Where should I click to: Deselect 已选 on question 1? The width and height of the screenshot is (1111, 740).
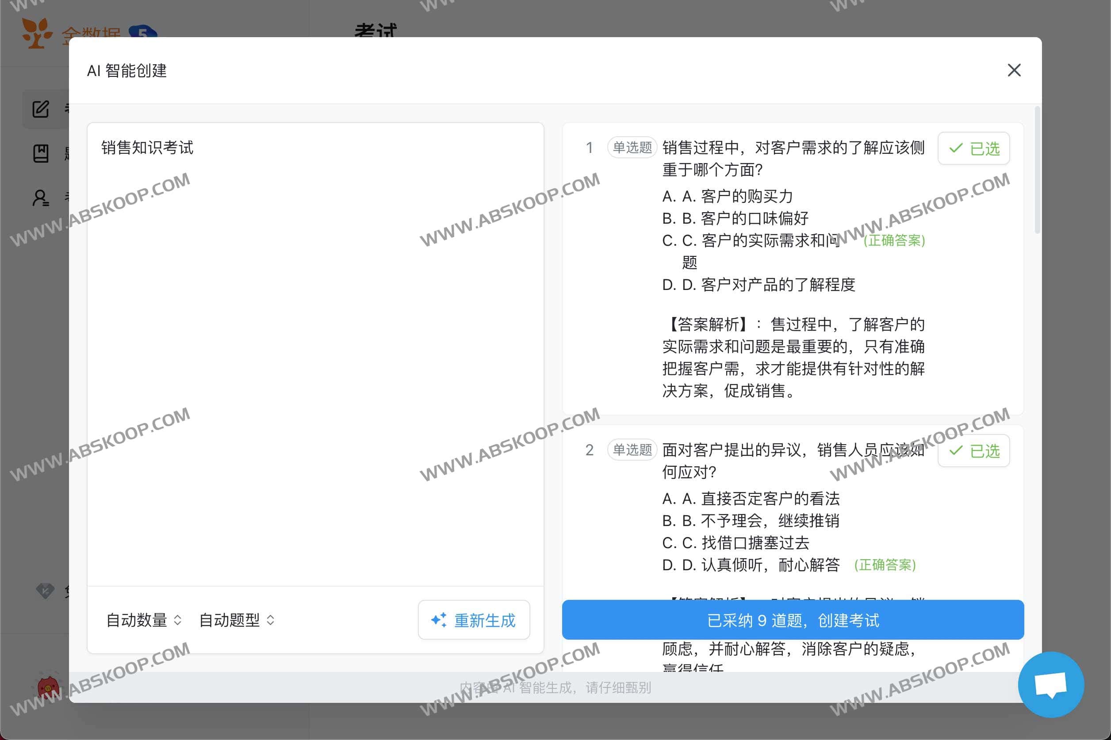tap(973, 148)
